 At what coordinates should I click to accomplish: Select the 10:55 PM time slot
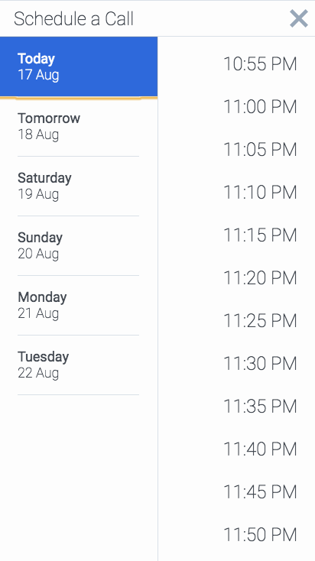260,64
